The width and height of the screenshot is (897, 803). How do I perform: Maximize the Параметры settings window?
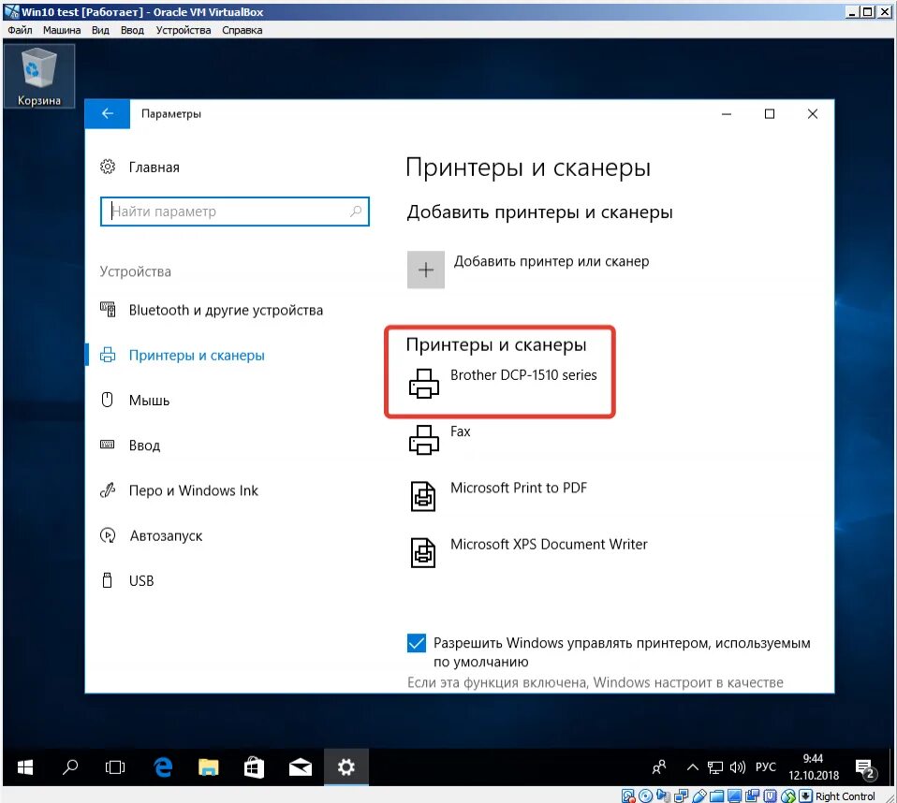pos(770,114)
